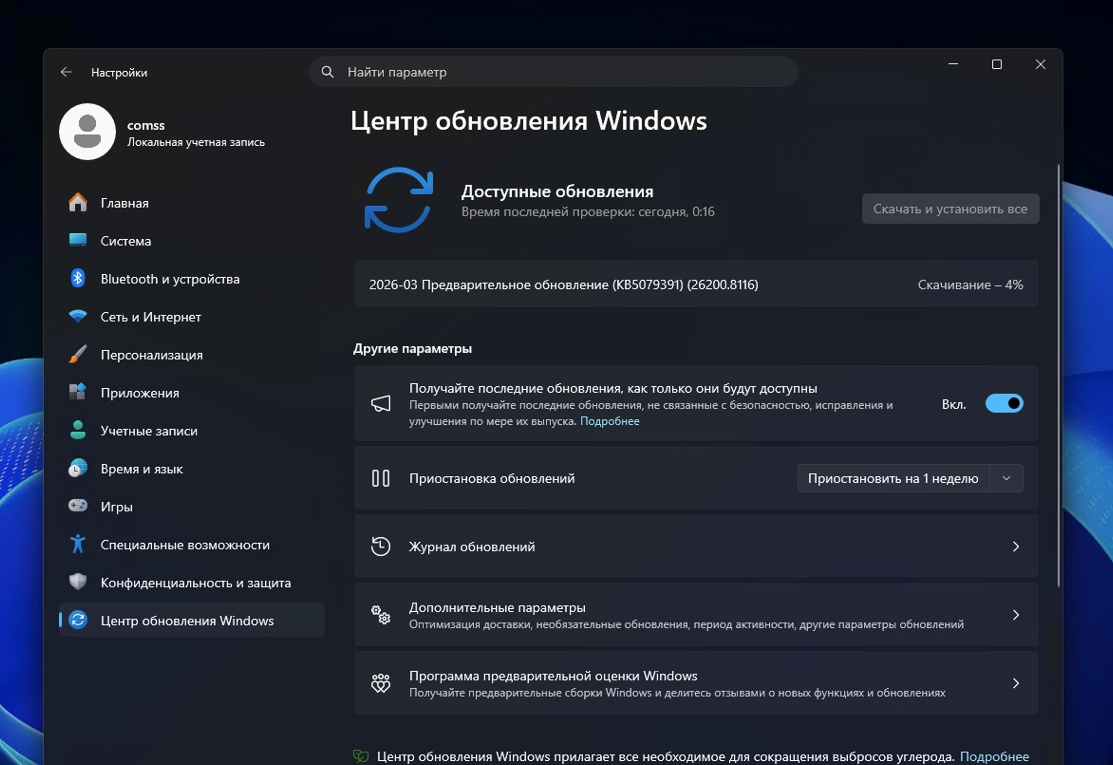This screenshot has height=765, width=1113.
Task: Open Учетные записи section
Action: 149,431
